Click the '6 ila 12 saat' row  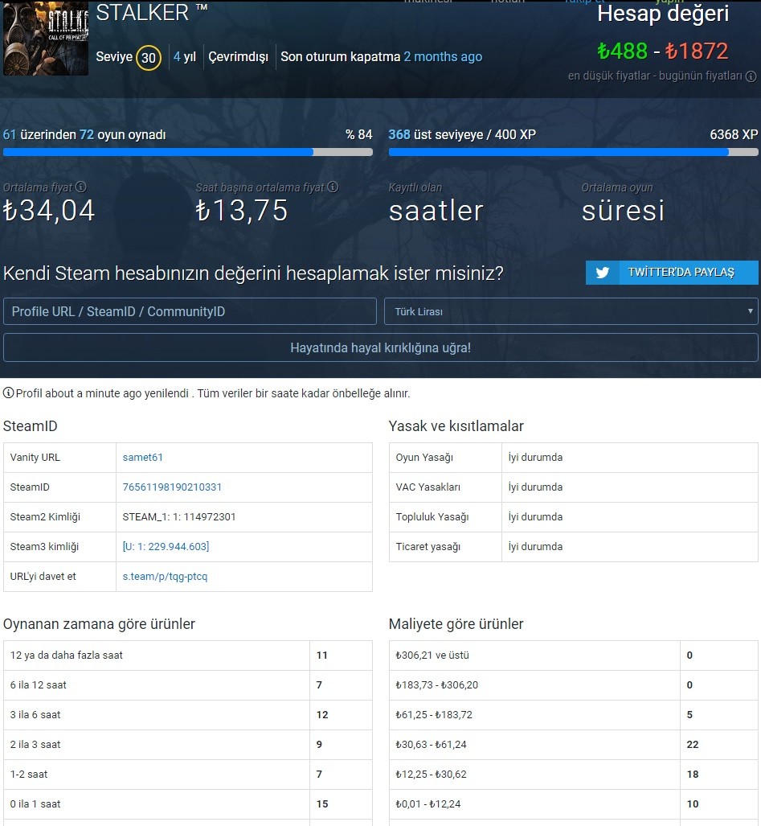click(188, 684)
